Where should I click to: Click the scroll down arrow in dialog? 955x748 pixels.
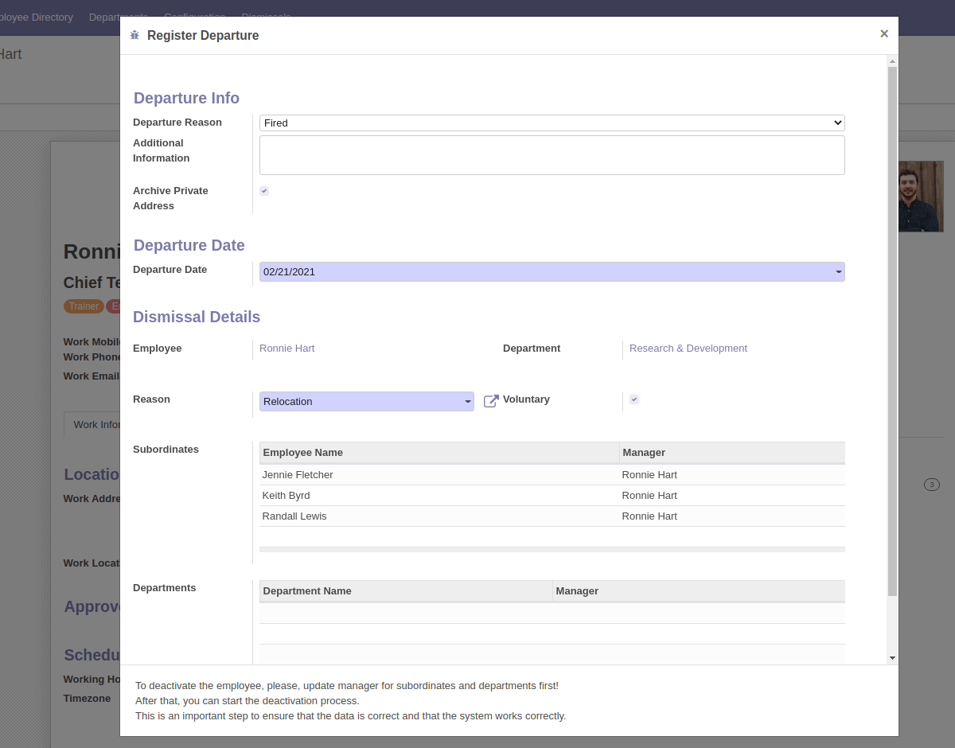pos(892,657)
